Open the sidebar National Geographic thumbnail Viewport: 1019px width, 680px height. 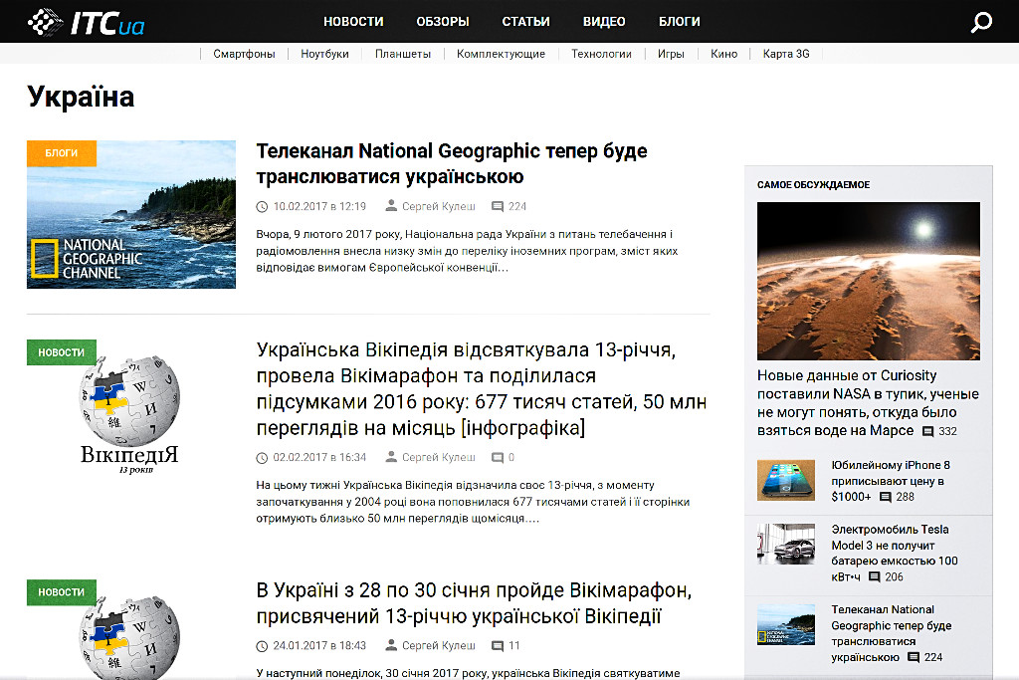pos(786,624)
